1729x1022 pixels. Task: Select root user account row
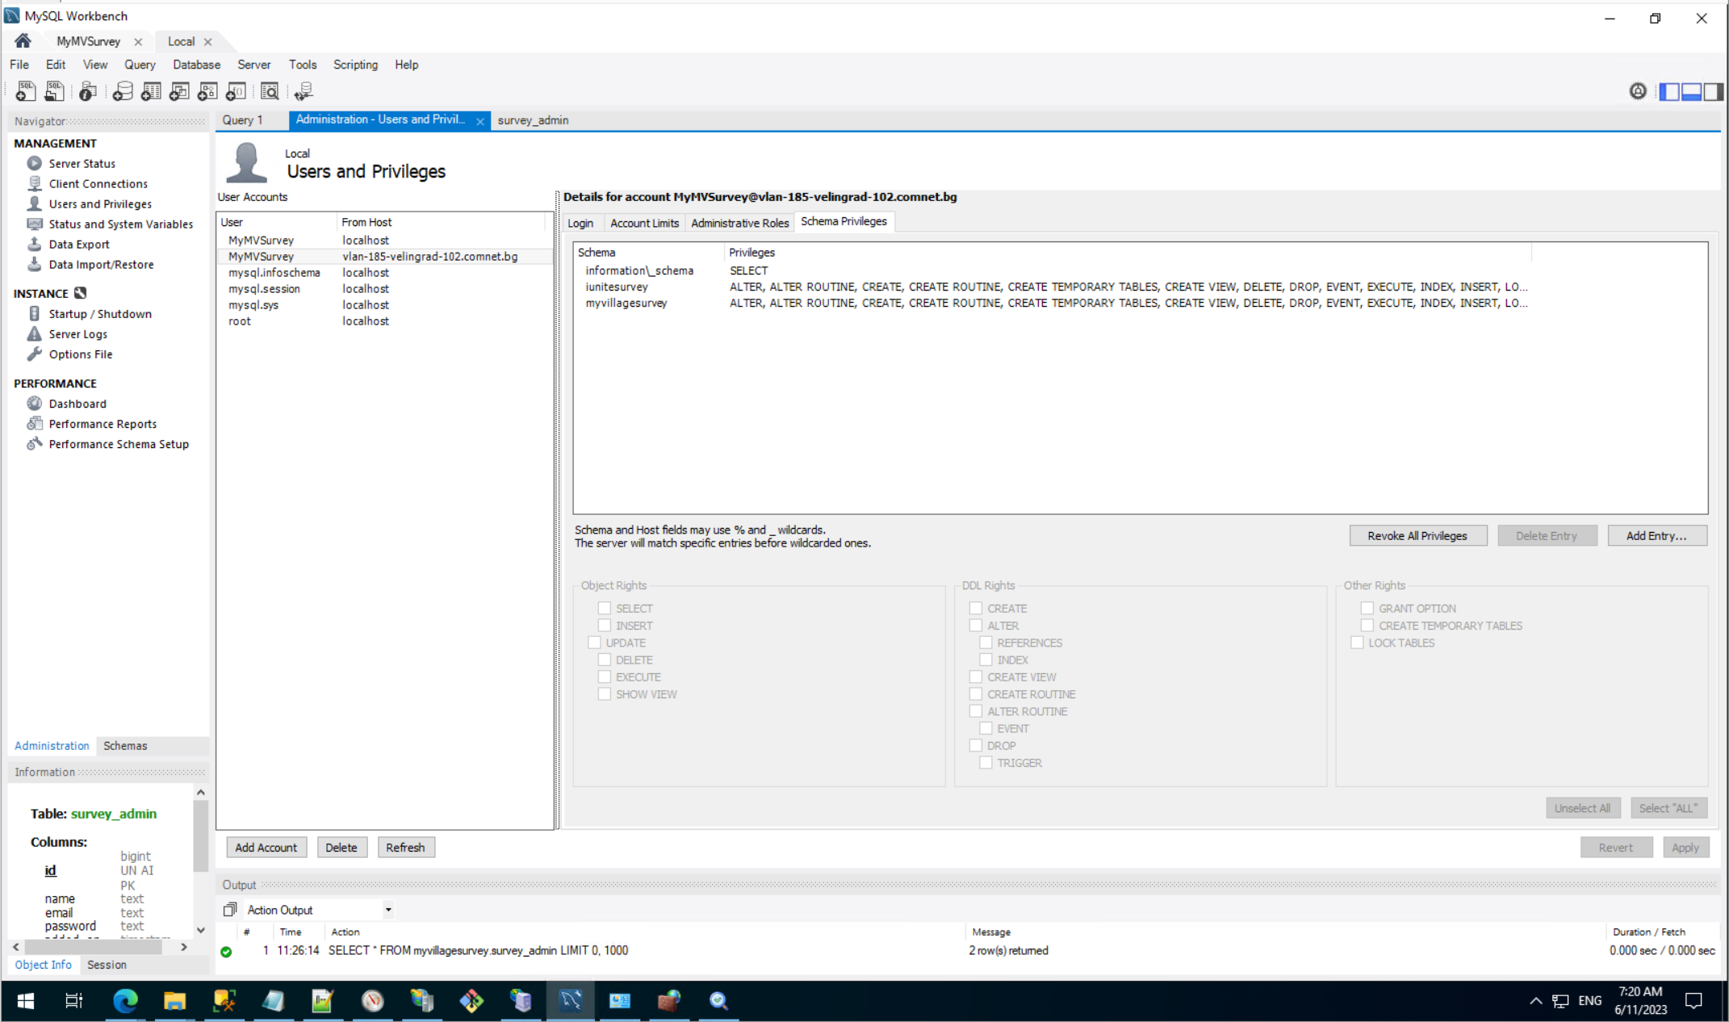[x=240, y=321]
